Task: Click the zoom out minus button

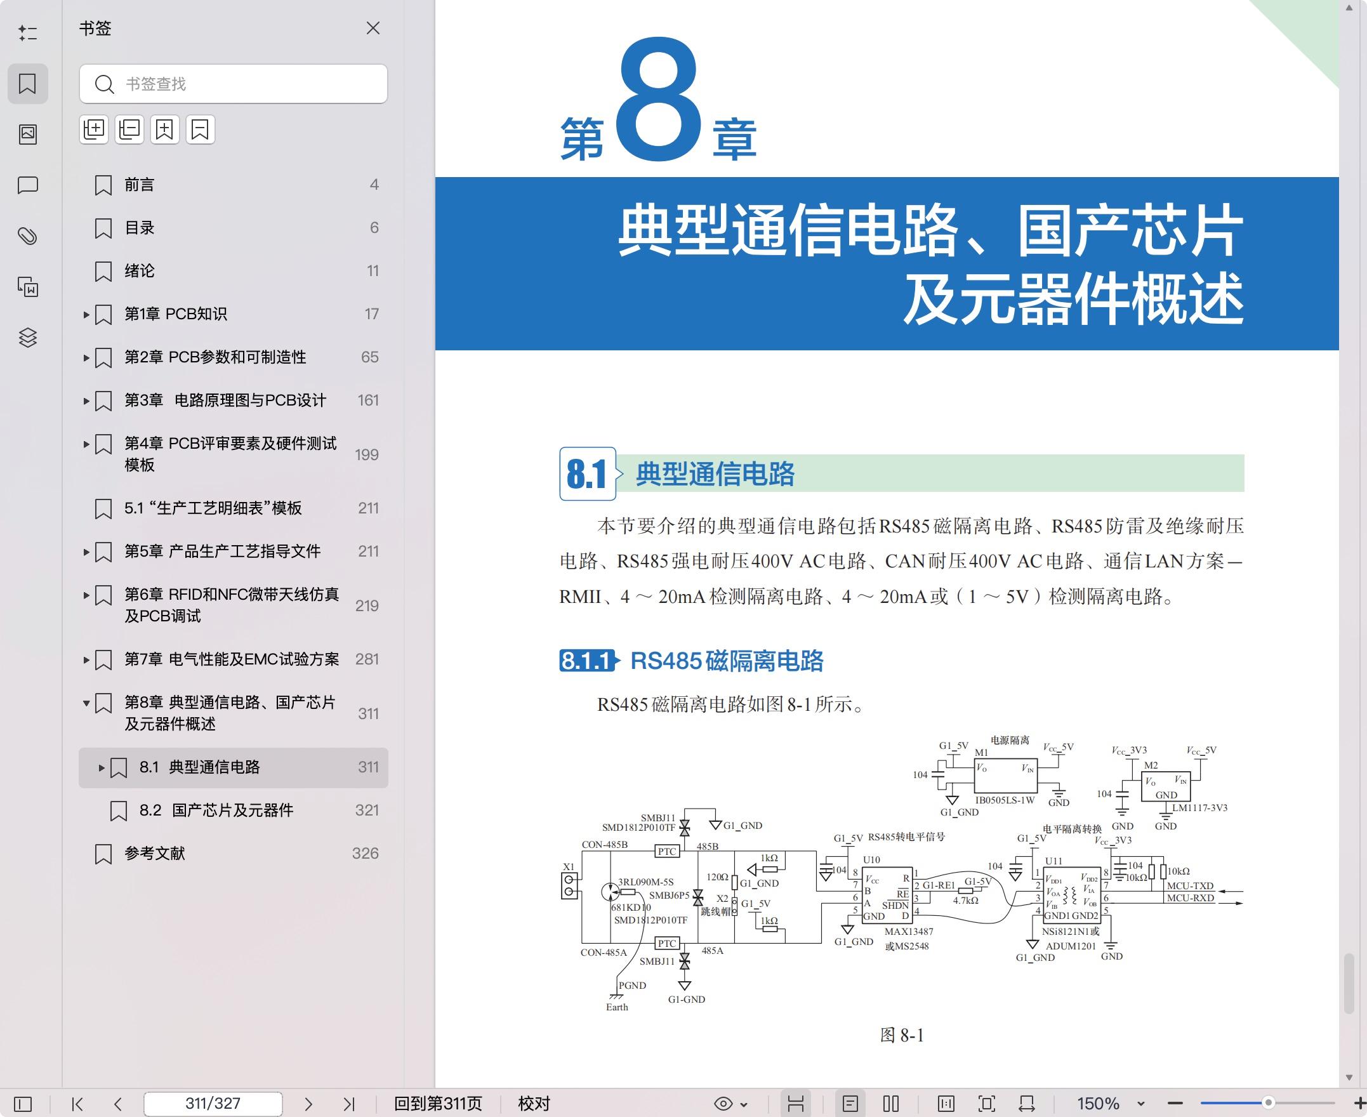Action: point(1175,1104)
